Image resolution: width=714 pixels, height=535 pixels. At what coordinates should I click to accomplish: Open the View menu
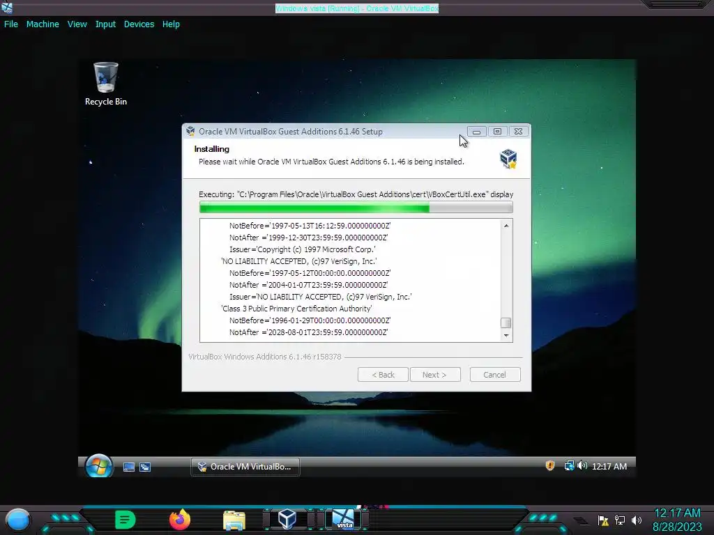tap(77, 24)
